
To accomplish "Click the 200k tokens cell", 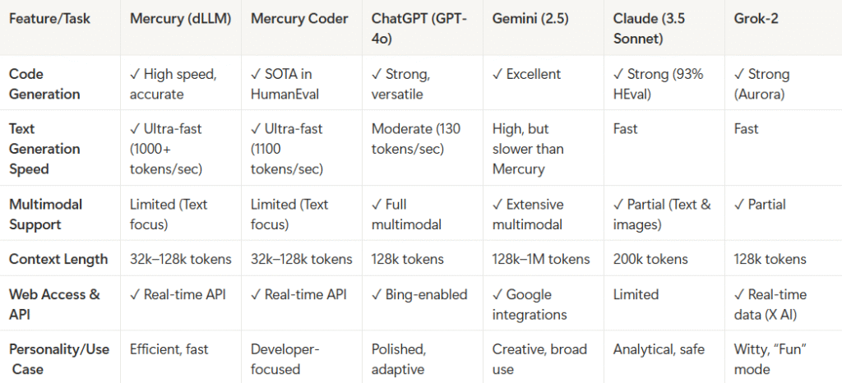I will 650,259.
